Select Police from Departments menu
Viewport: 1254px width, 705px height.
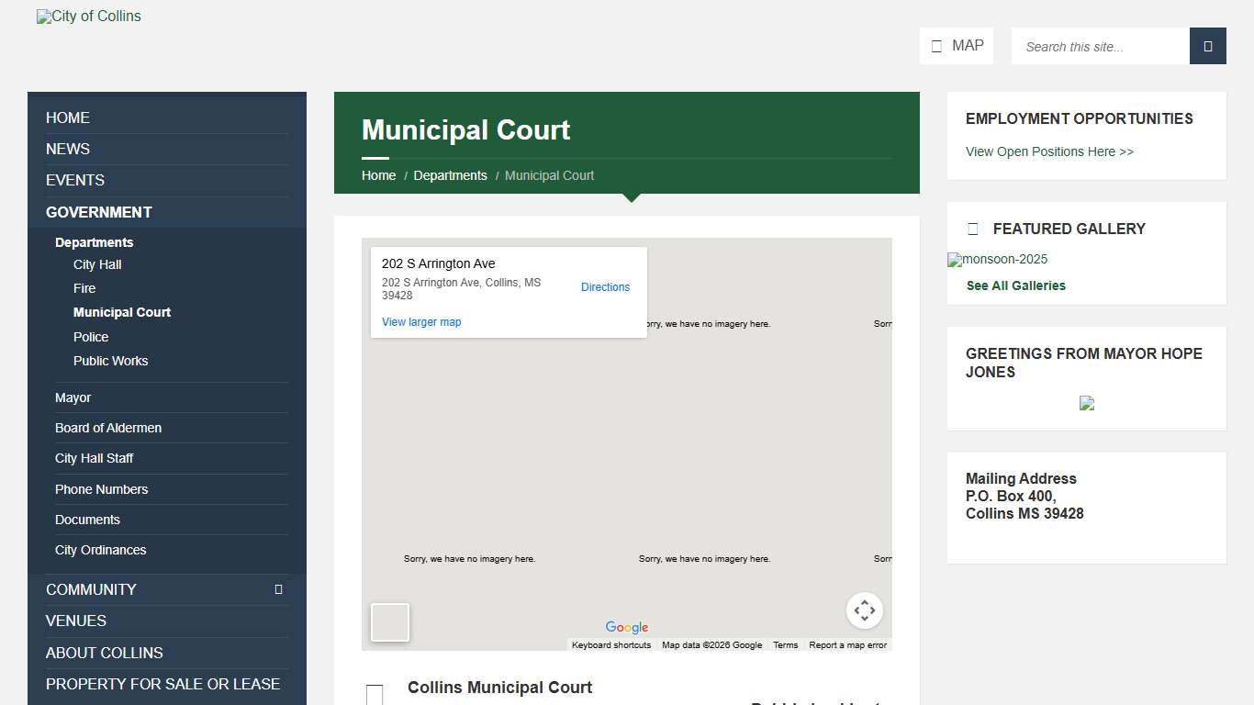tap(91, 337)
